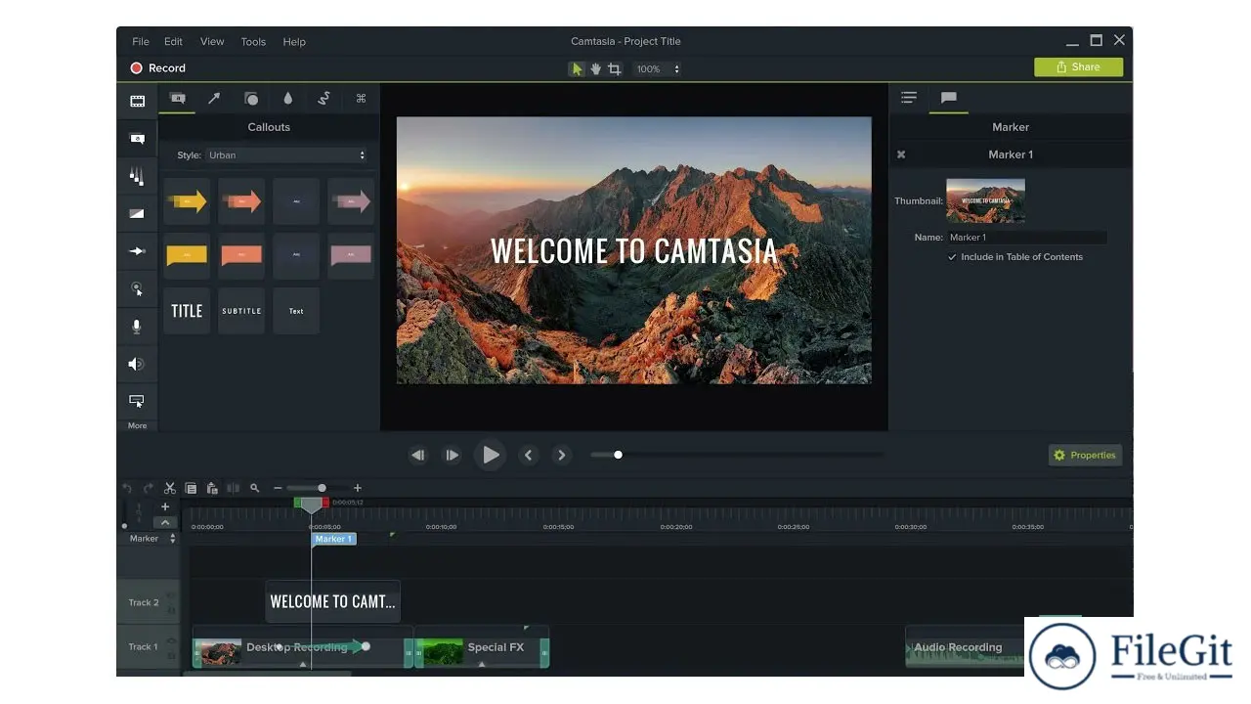Pick the orange speech bubble callout
This screenshot has height=704, width=1251.
pos(241,256)
